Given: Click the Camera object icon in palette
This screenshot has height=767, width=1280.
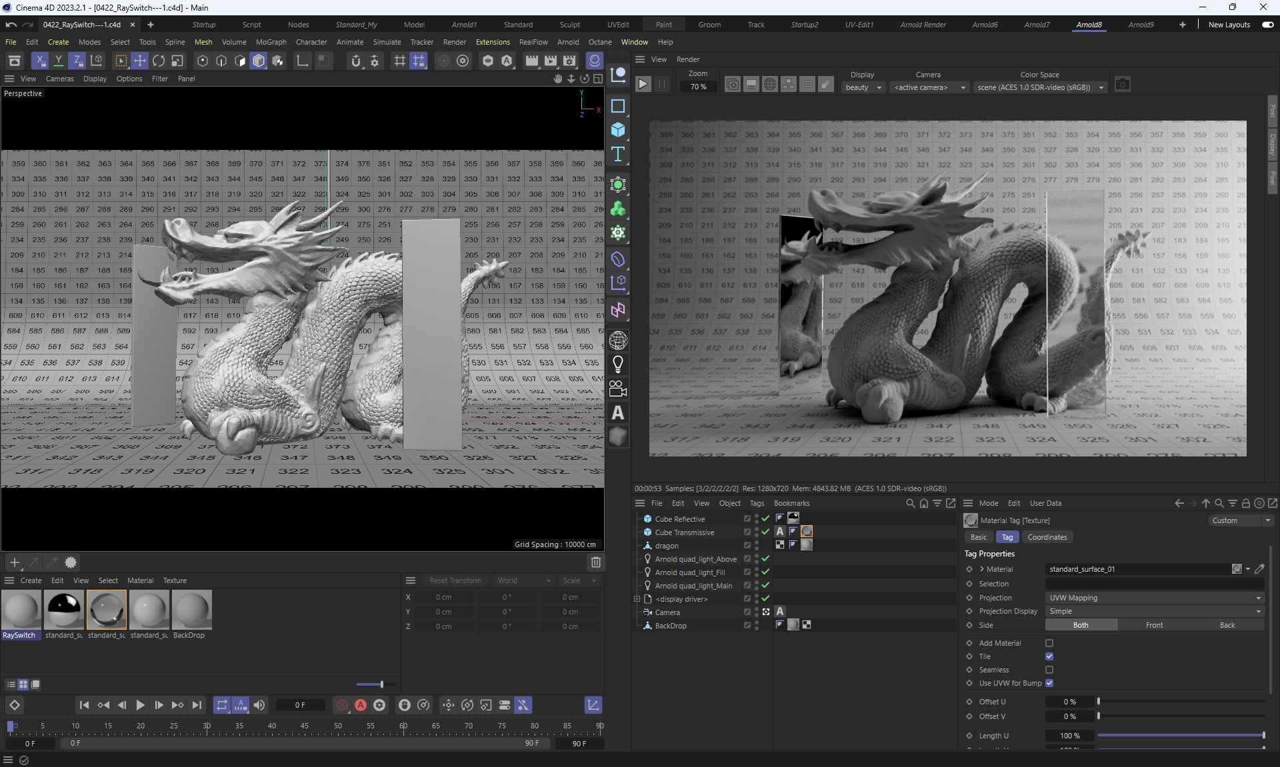Looking at the screenshot, I should pyautogui.click(x=618, y=388).
